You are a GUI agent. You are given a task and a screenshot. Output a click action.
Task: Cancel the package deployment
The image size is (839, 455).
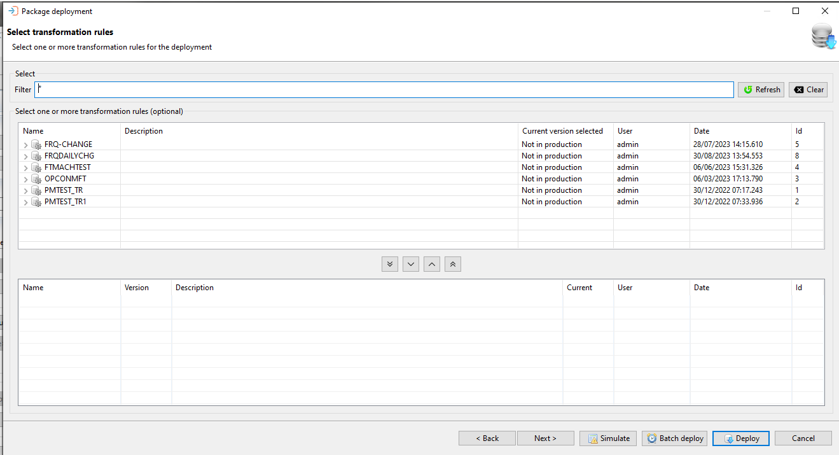pos(803,438)
